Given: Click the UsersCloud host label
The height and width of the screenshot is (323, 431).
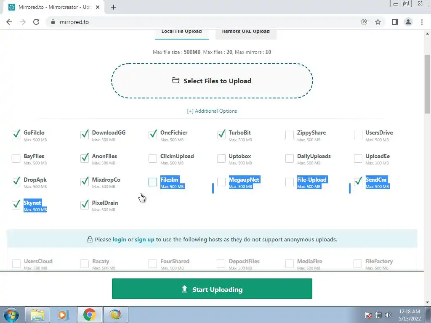Looking at the screenshot, I should (38, 261).
